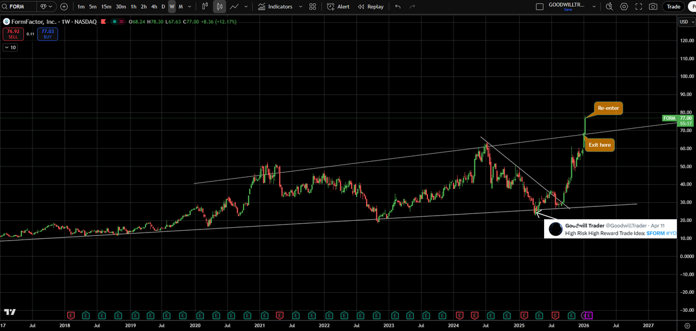Expand the manage layouts dropdown arrow
Viewport: 696px width, 331px height.
tap(594, 7)
